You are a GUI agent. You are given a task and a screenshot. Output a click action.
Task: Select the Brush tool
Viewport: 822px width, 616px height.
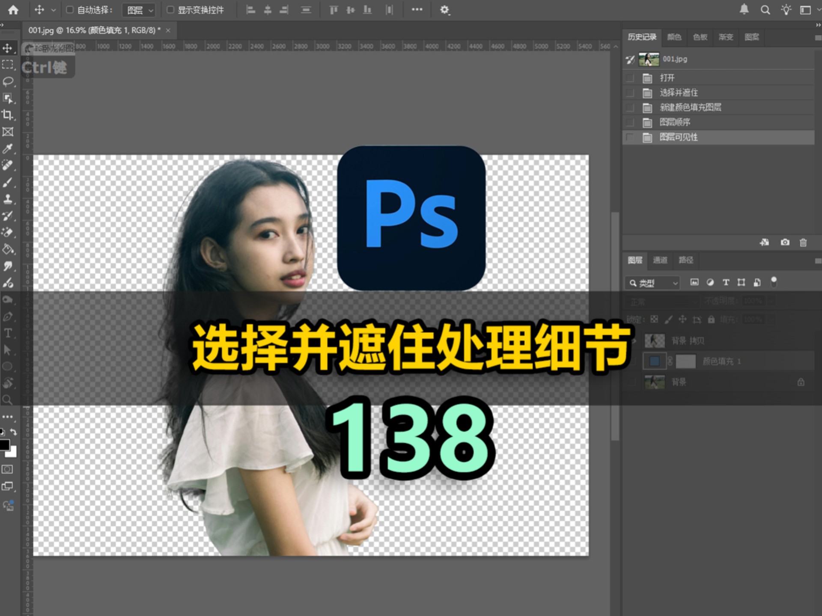point(8,182)
